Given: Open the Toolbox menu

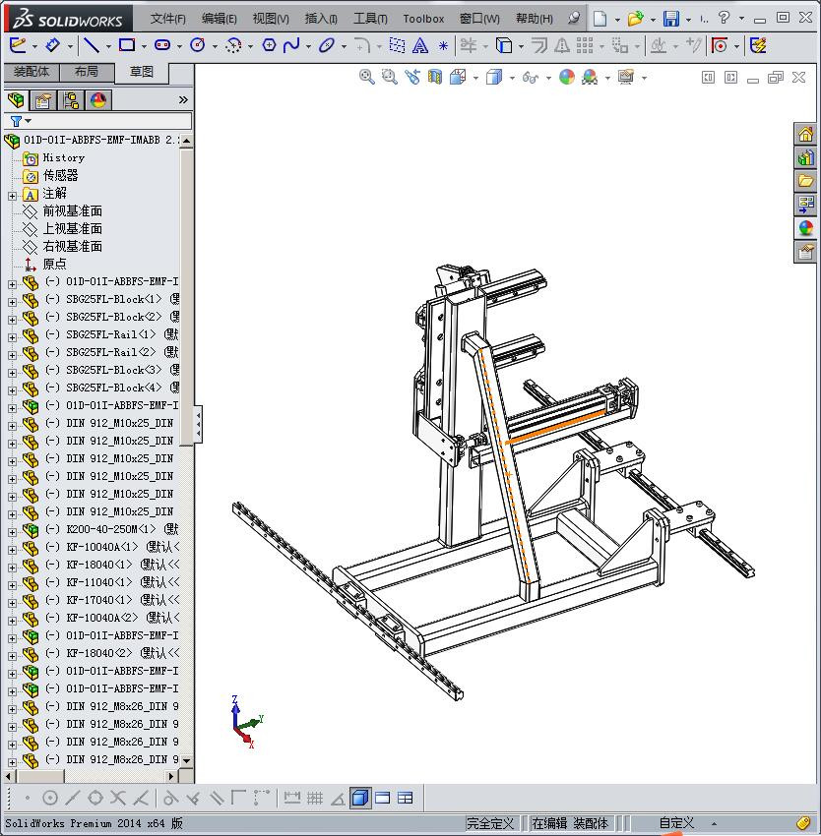Looking at the screenshot, I should coord(423,19).
